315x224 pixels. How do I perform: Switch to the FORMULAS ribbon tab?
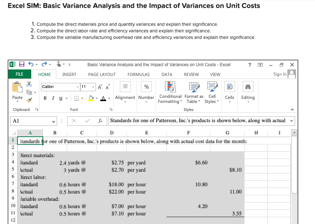click(x=139, y=74)
